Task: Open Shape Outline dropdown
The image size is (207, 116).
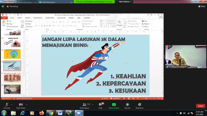Action: coord(134,24)
